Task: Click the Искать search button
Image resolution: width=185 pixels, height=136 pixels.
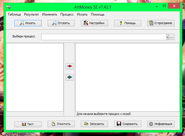Action: (x=28, y=23)
